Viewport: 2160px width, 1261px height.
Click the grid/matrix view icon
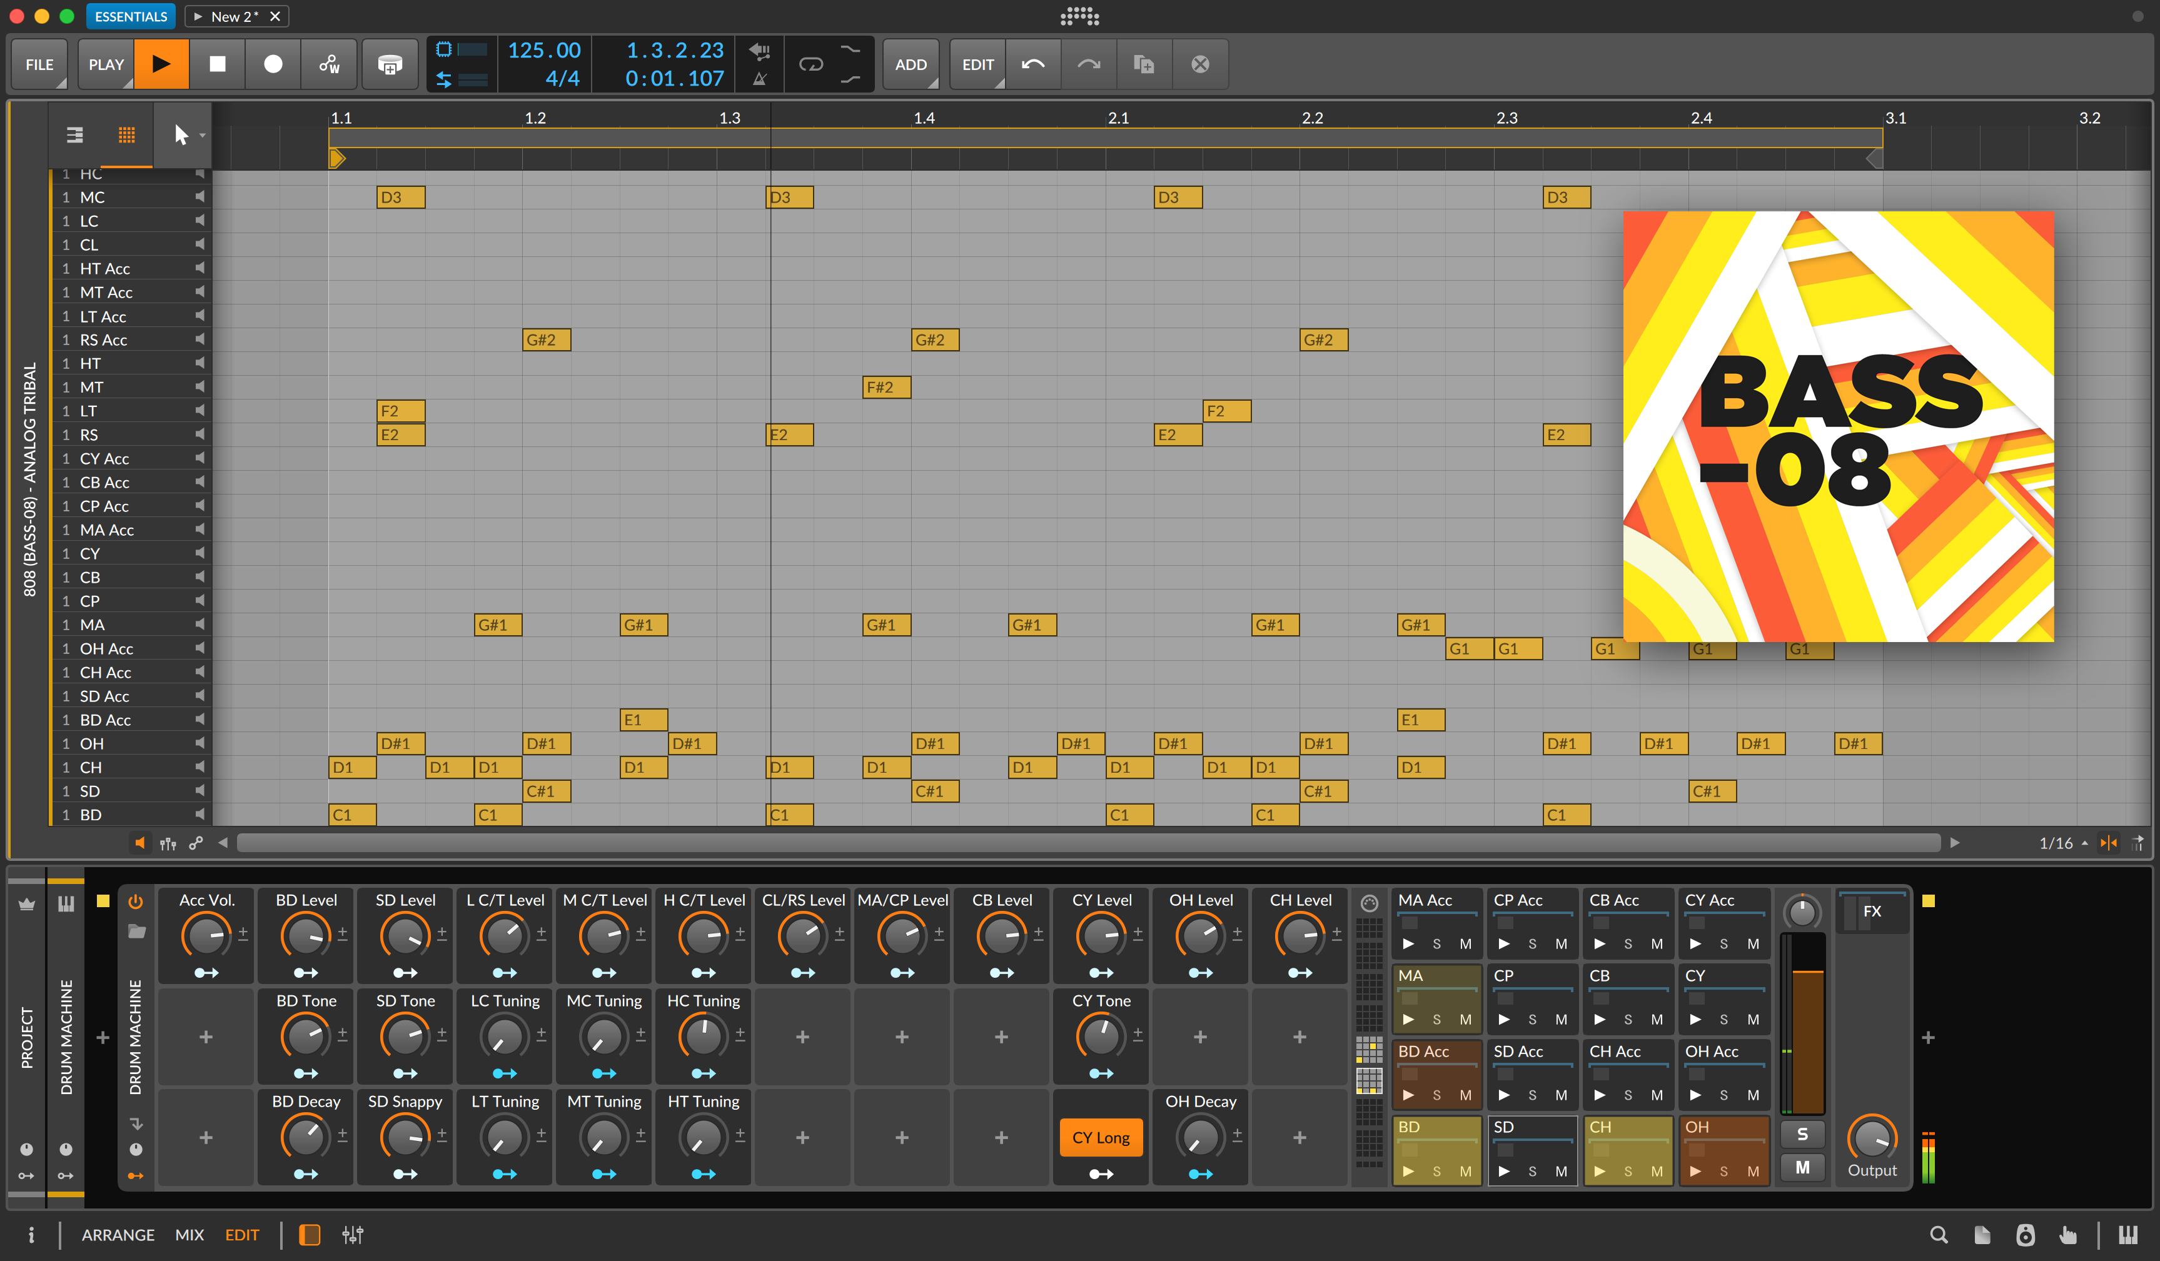point(128,135)
